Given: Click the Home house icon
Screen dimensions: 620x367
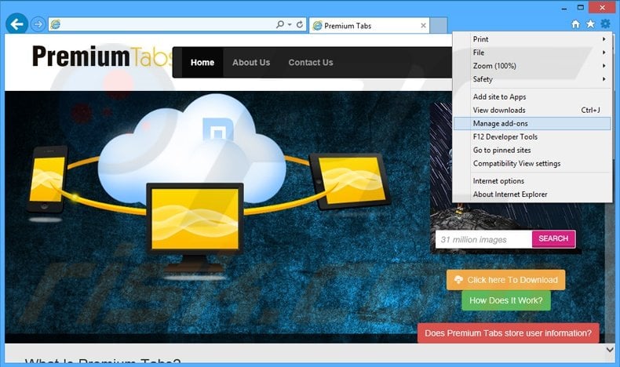Looking at the screenshot, I should 575,24.
